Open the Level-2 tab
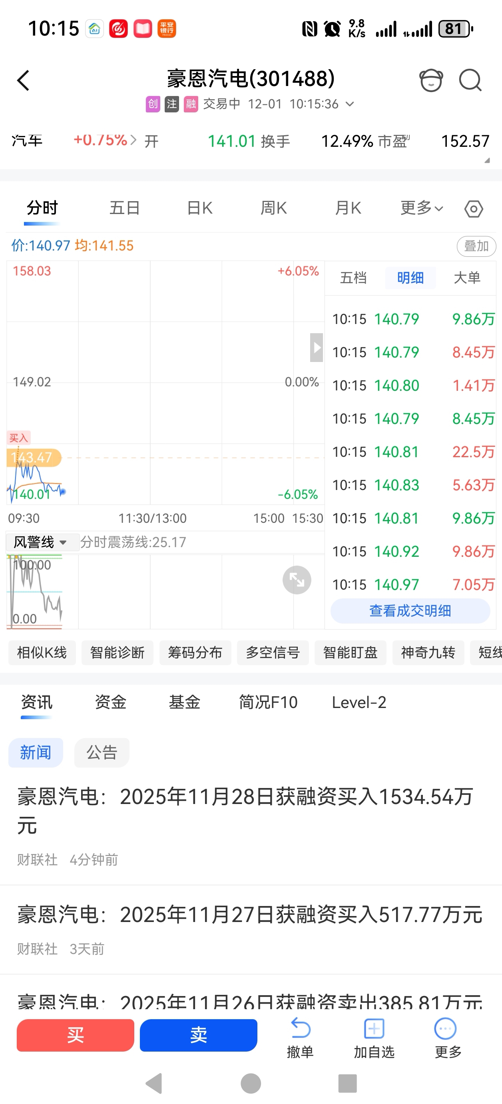 (359, 702)
